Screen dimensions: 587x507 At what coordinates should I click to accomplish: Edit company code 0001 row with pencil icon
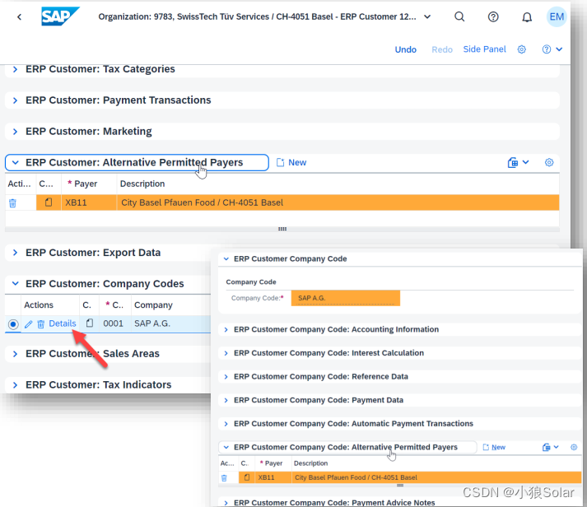click(x=29, y=324)
